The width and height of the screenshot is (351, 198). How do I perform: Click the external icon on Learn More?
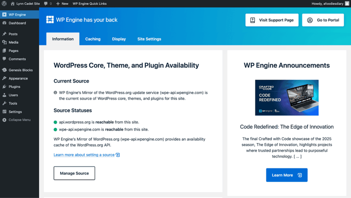(300, 175)
